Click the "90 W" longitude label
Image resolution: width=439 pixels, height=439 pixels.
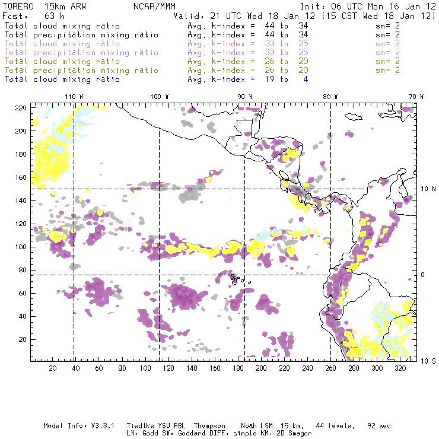coord(245,97)
